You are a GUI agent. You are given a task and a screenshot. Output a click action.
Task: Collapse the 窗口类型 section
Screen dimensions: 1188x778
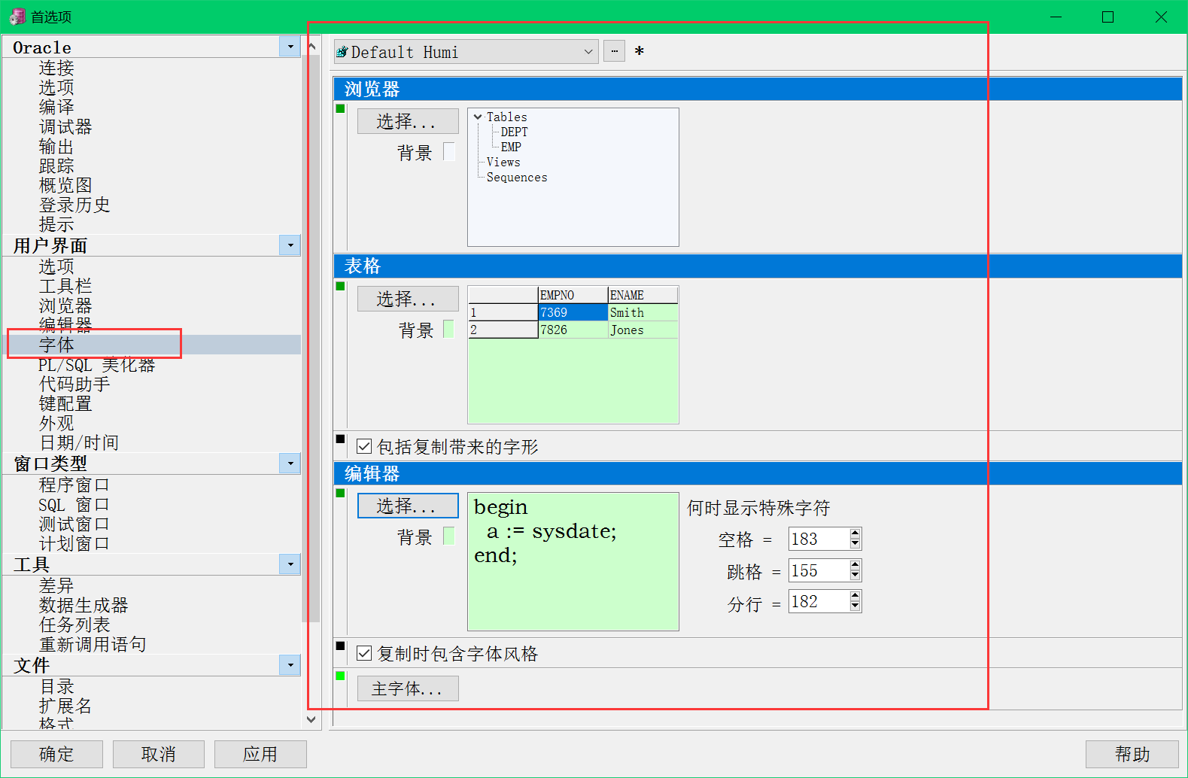tap(290, 463)
